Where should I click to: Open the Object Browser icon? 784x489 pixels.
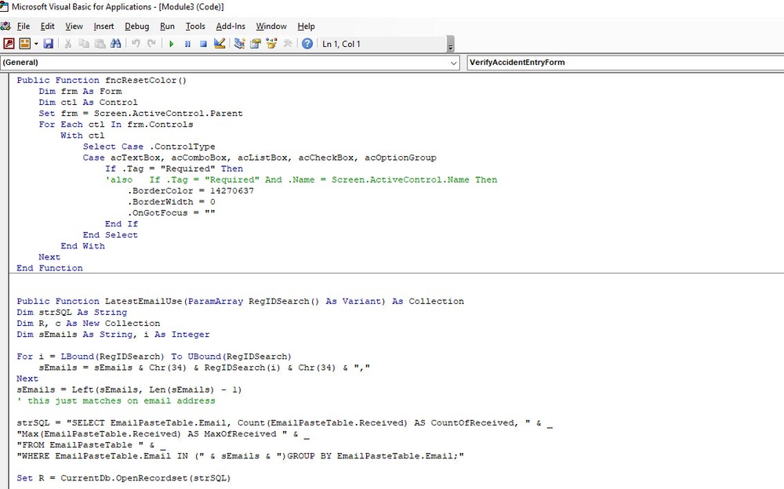271,43
